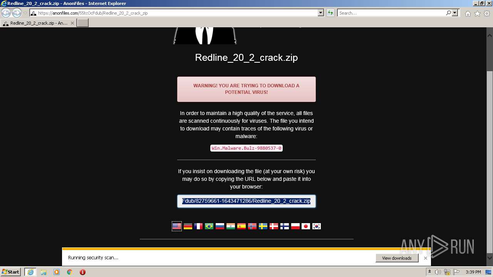The width and height of the screenshot is (493, 277).
Task: Click the page scrollbar down arrow
Action: [x=490, y=258]
